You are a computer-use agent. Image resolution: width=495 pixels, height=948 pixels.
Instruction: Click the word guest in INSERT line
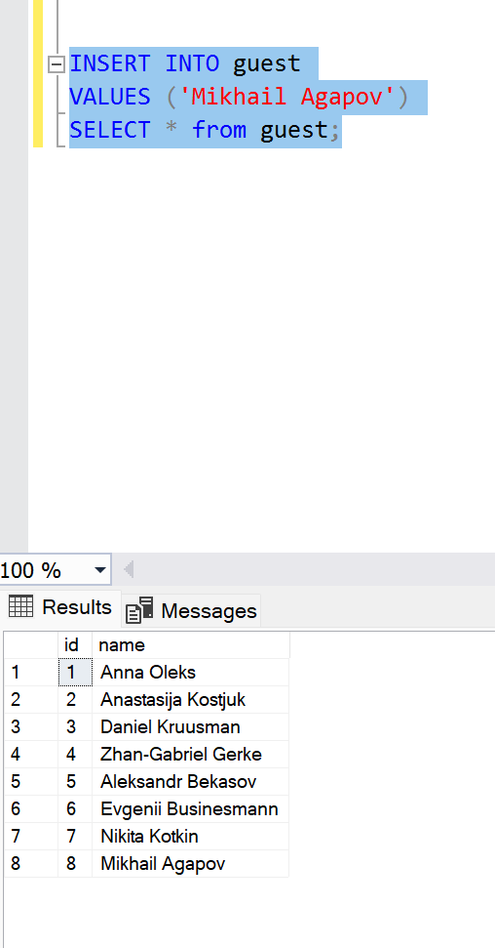coord(267,63)
